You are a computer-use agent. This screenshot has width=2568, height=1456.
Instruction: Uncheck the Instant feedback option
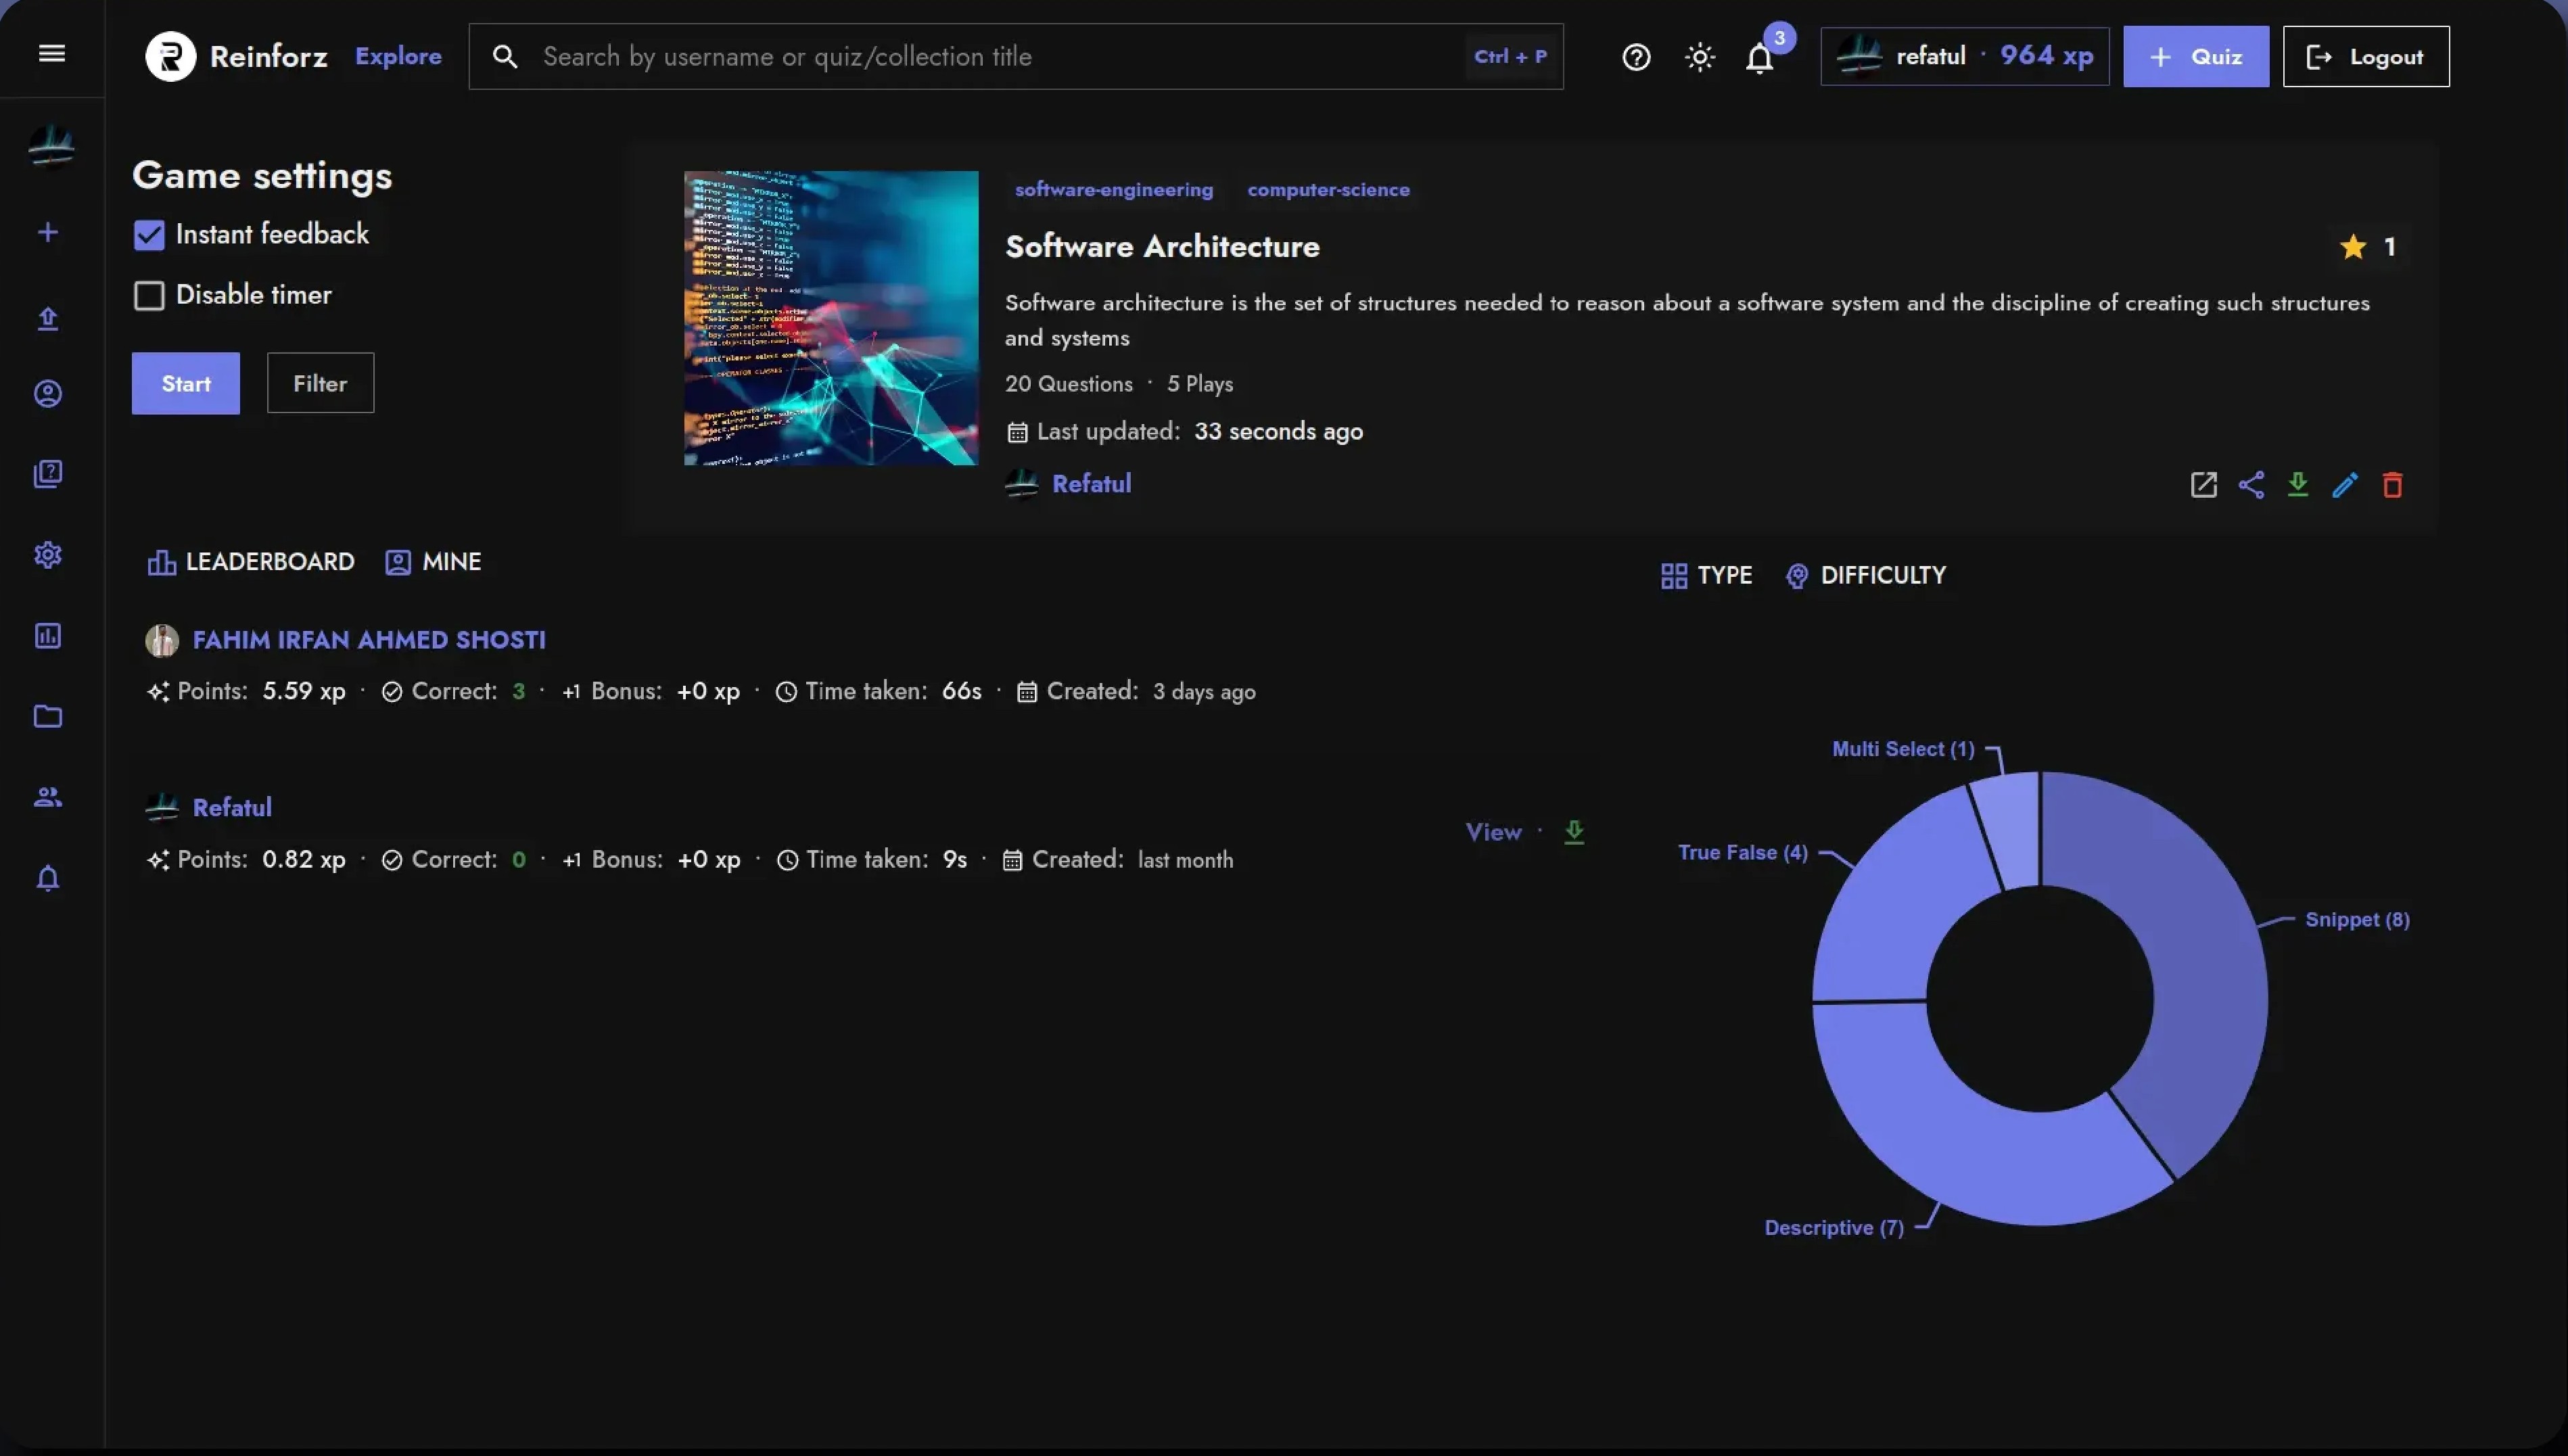click(149, 233)
